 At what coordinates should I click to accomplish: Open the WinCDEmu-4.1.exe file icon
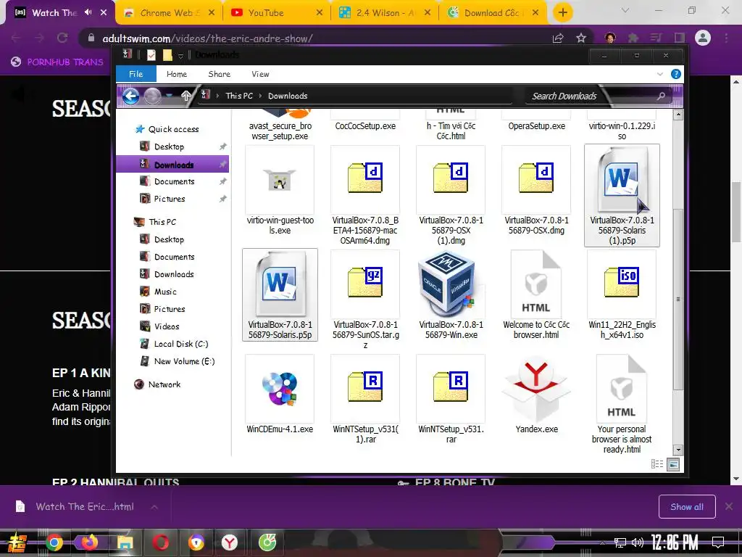(280, 389)
